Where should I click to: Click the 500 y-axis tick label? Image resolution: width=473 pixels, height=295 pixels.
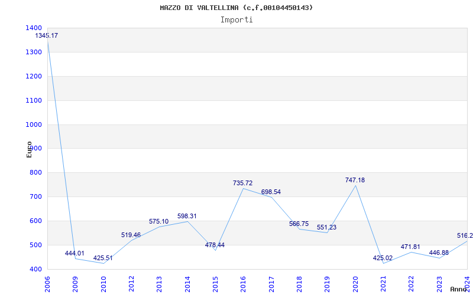(x=36, y=245)
